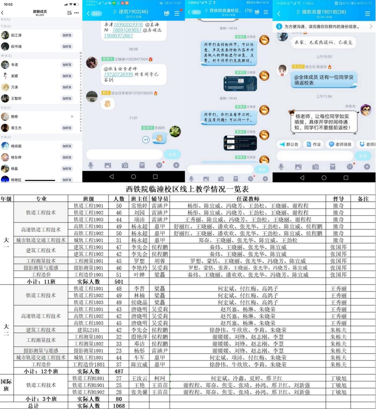376x409 pixels.
Task: Tap the microphone icon in 建筑1902 chat
Action: click(91, 166)
